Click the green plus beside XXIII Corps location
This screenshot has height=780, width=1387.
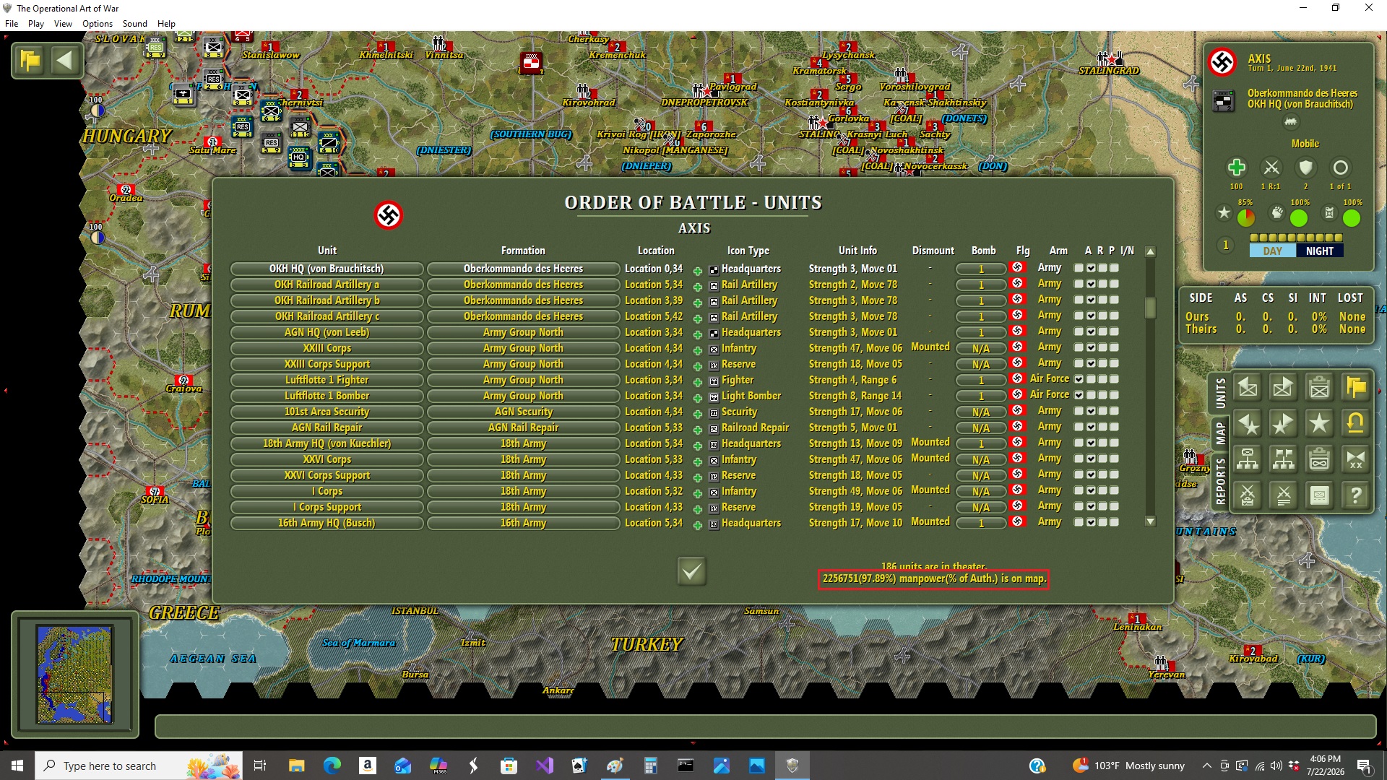click(x=698, y=350)
